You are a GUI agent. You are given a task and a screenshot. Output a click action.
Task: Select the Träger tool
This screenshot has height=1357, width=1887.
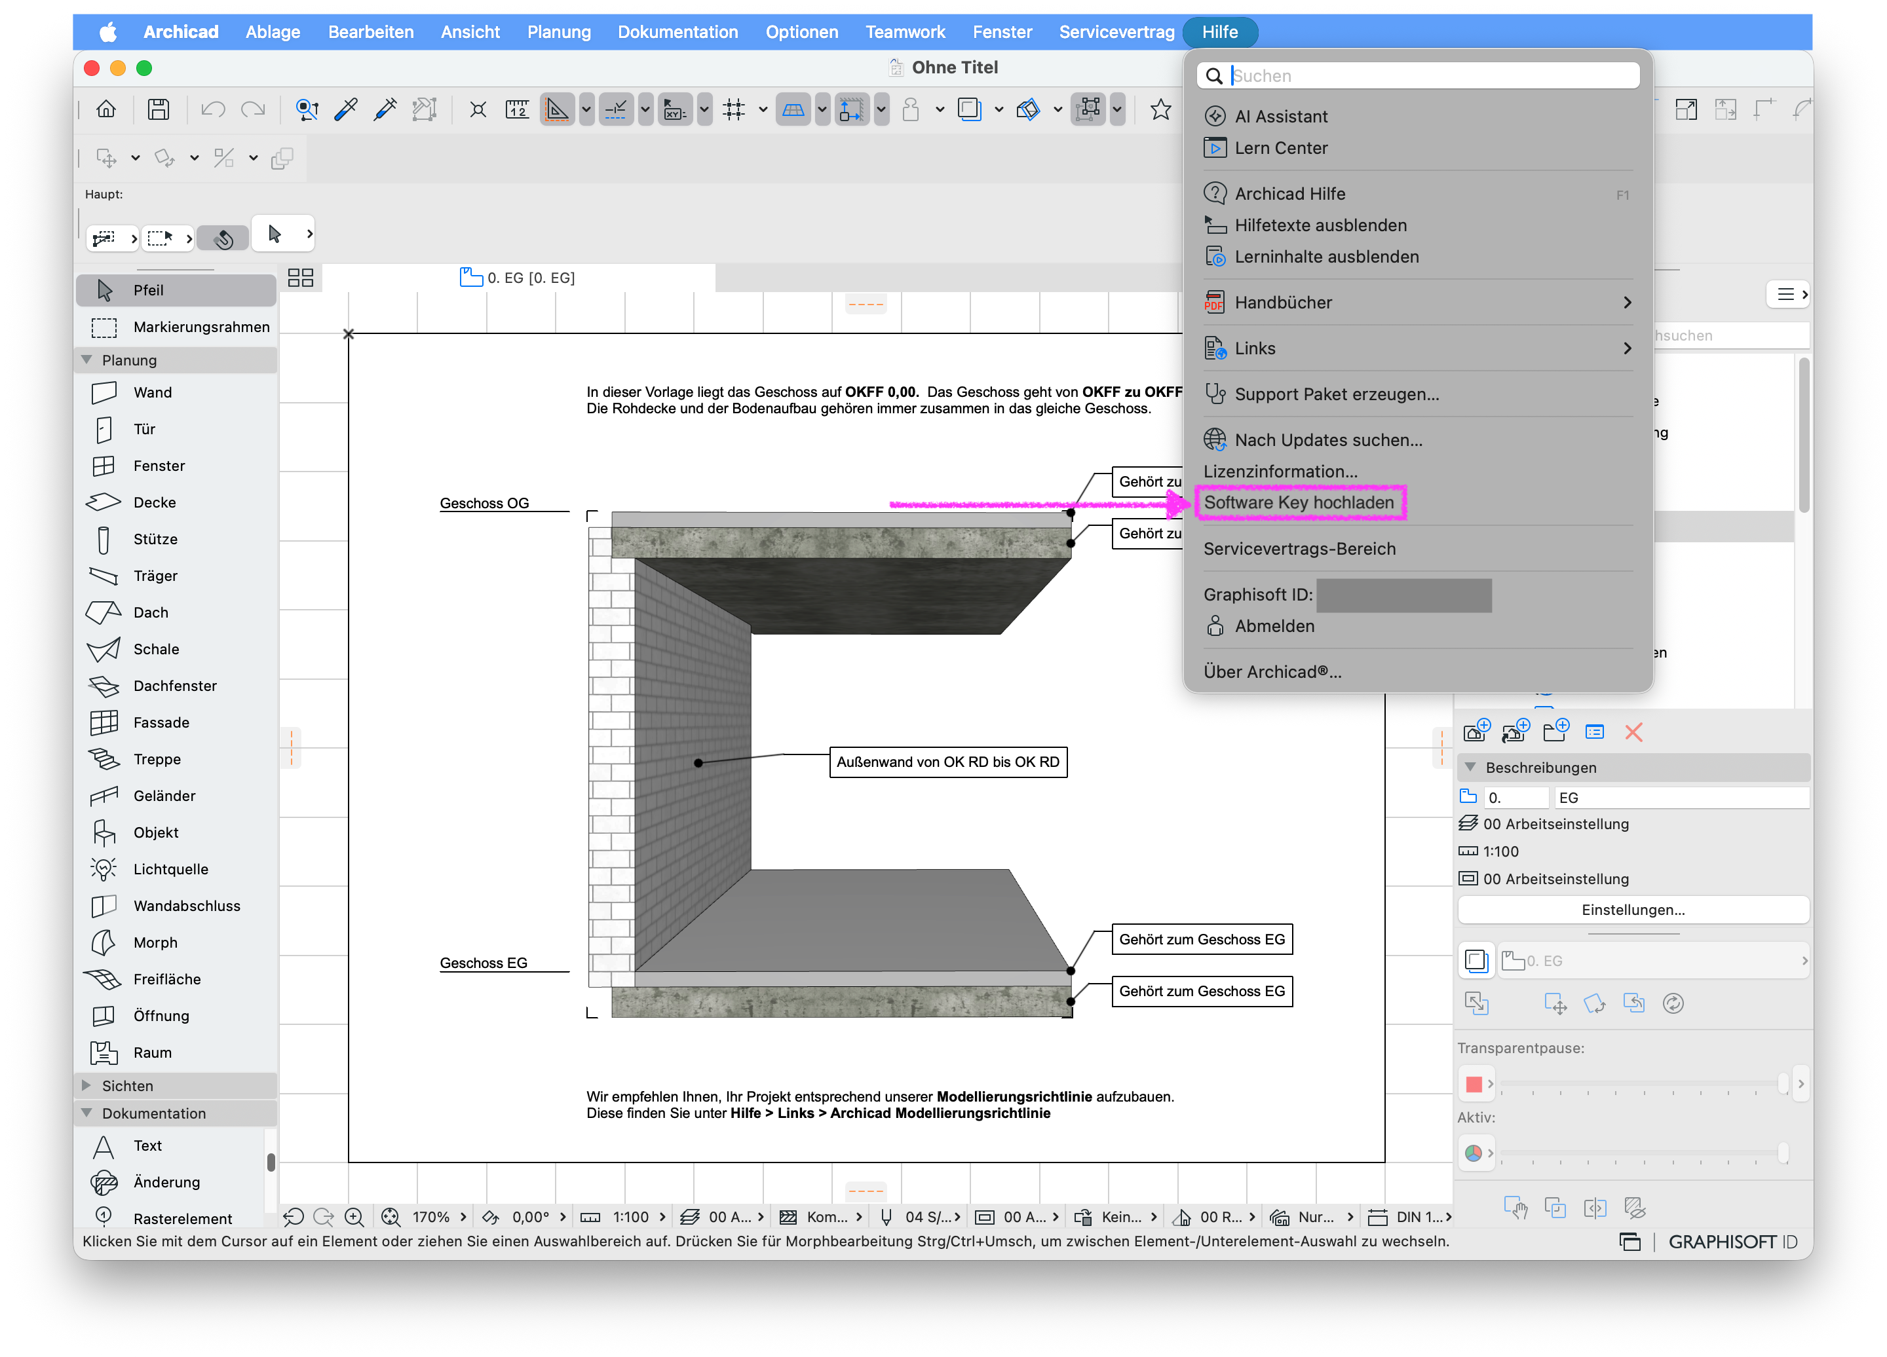pos(176,576)
